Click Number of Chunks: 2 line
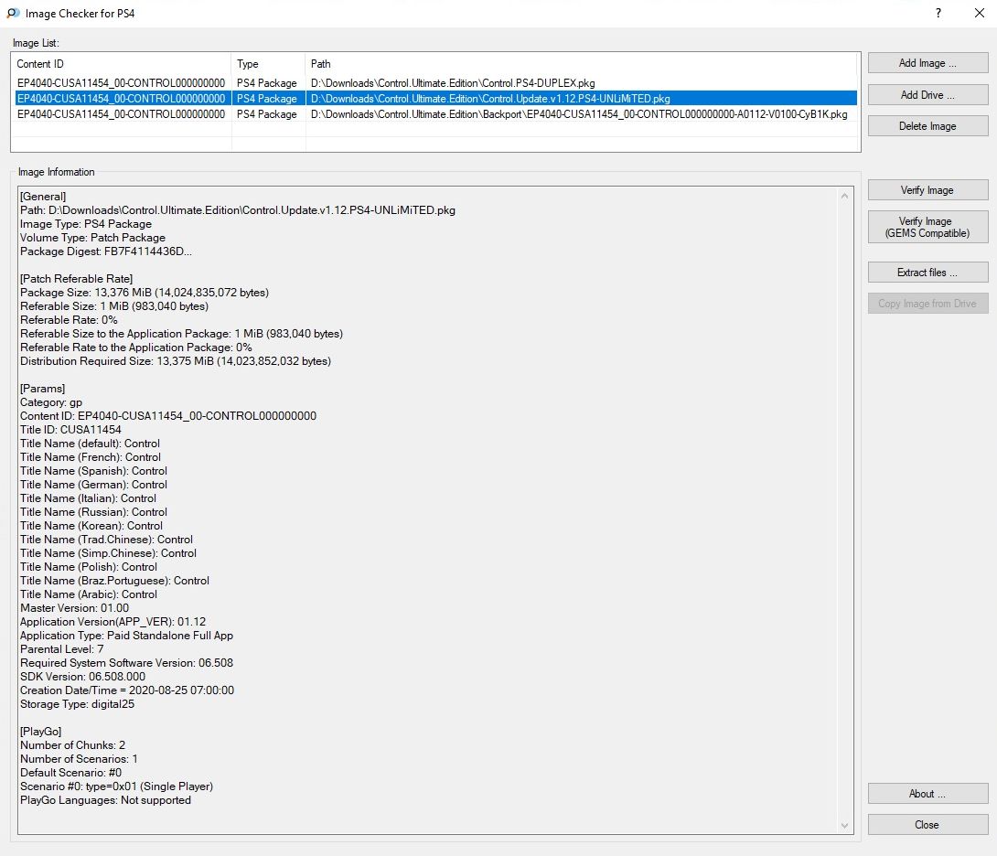This screenshot has height=856, width=997. [x=72, y=745]
